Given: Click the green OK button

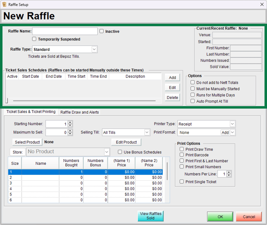Looking at the screenshot, I should (x=220, y=217).
